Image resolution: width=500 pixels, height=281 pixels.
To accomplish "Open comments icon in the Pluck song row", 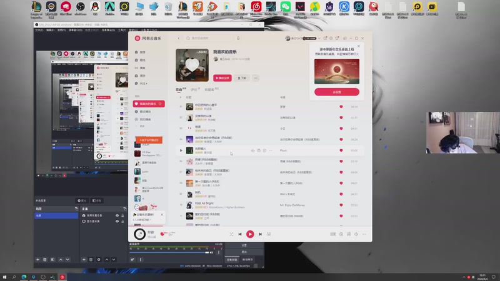I will 264,150.
